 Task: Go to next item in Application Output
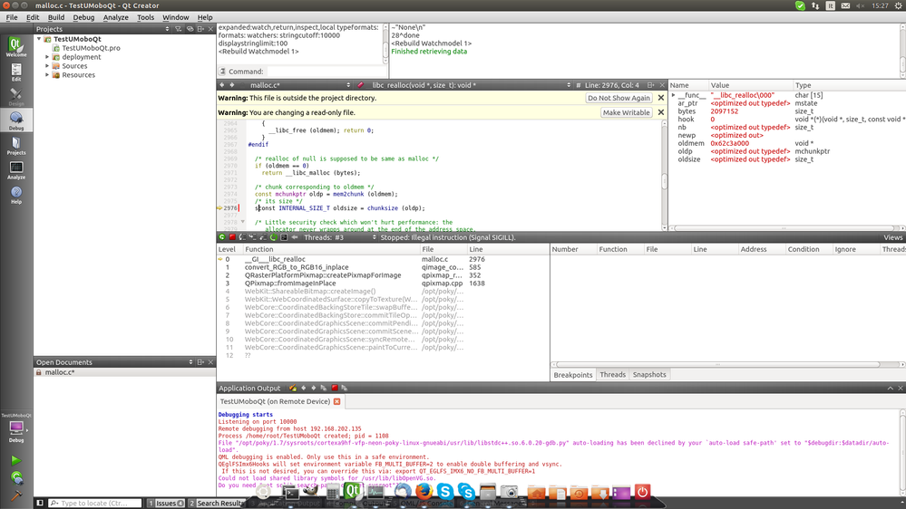(x=314, y=388)
